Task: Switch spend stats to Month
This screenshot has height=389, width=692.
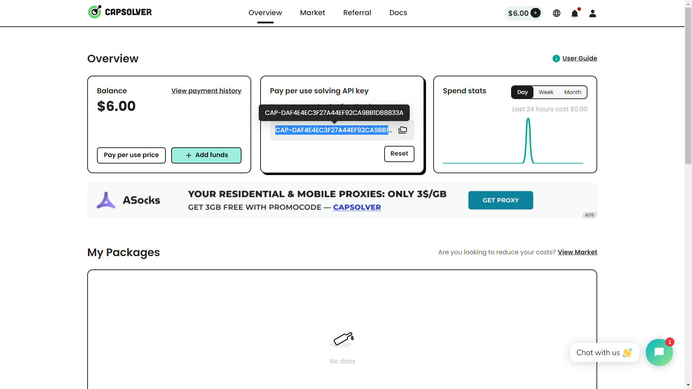Action: click(572, 92)
